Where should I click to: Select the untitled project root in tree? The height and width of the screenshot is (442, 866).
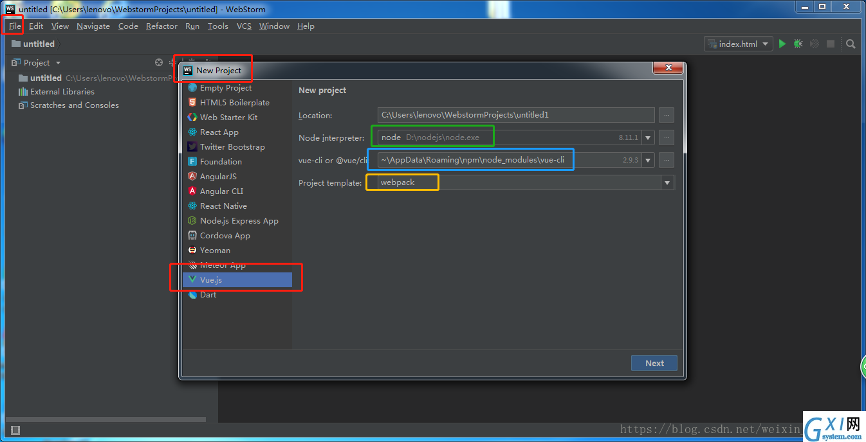[x=46, y=78]
